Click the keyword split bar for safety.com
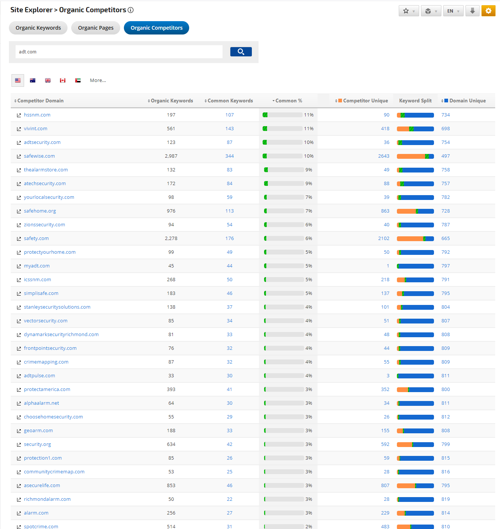This screenshot has width=500, height=529. (x=415, y=239)
